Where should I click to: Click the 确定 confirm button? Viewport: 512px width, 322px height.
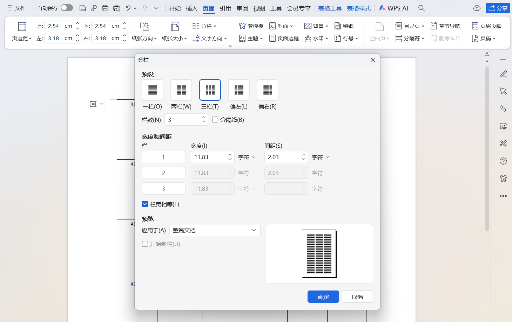323,296
